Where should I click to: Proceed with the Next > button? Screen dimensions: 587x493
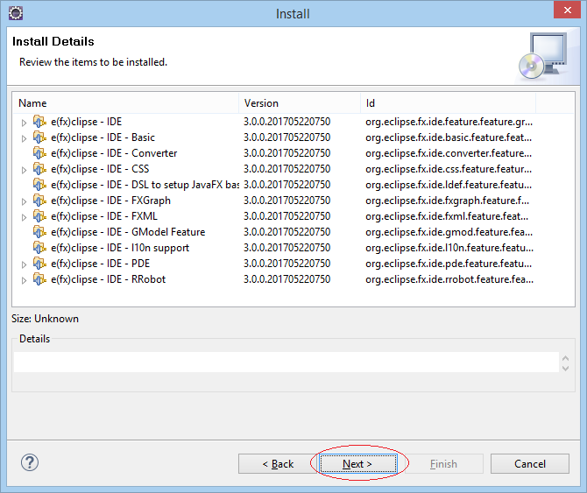[x=358, y=464]
